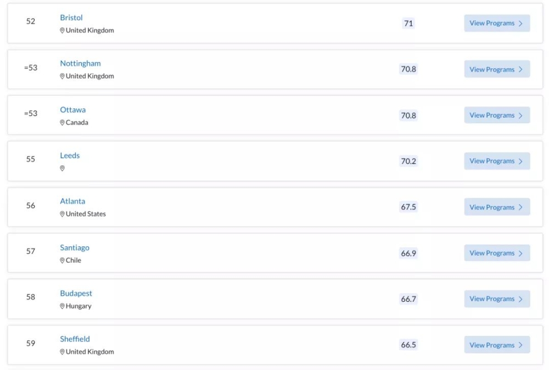The height and width of the screenshot is (370, 549).
Task: Click the location pin under Leeds
Action: (x=63, y=168)
